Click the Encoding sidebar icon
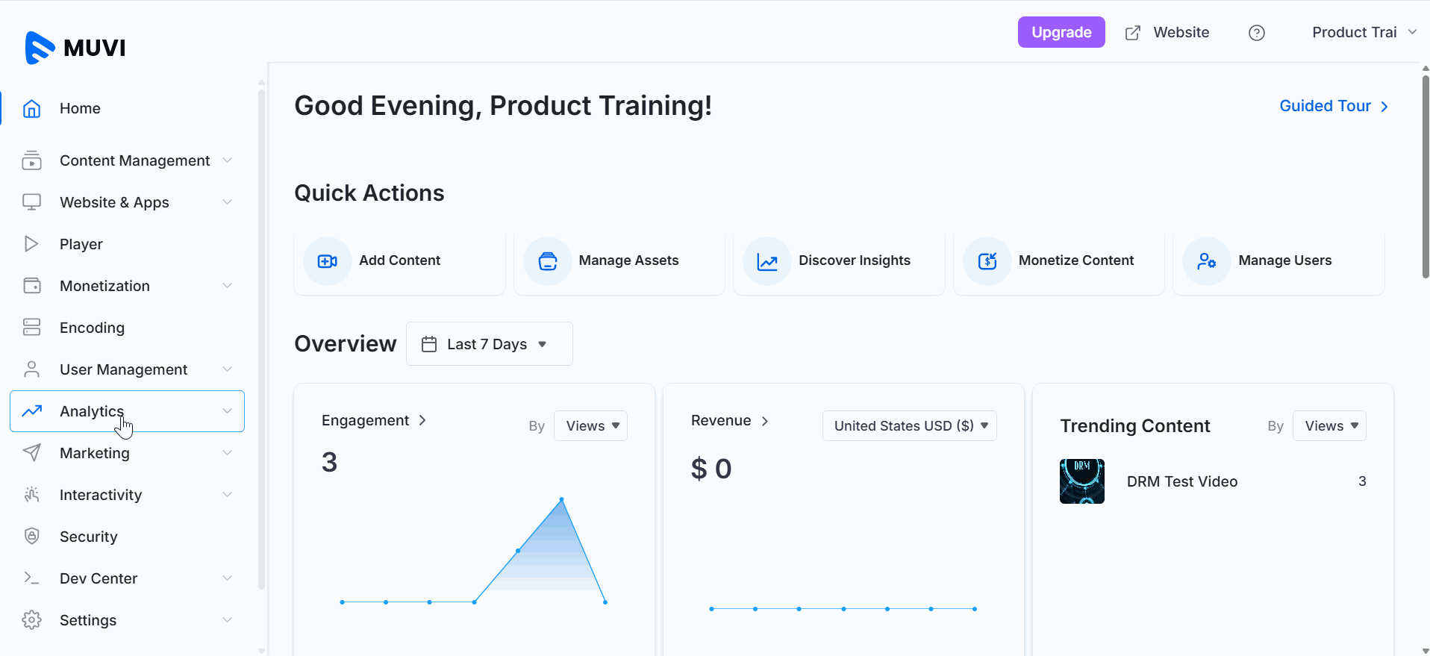This screenshot has height=656, width=1430. click(x=31, y=328)
